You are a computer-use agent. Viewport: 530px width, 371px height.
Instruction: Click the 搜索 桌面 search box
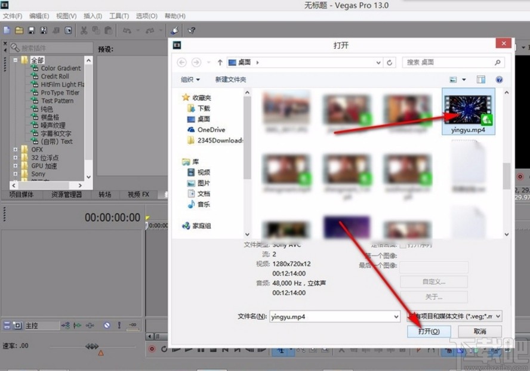pyautogui.click(x=453, y=63)
